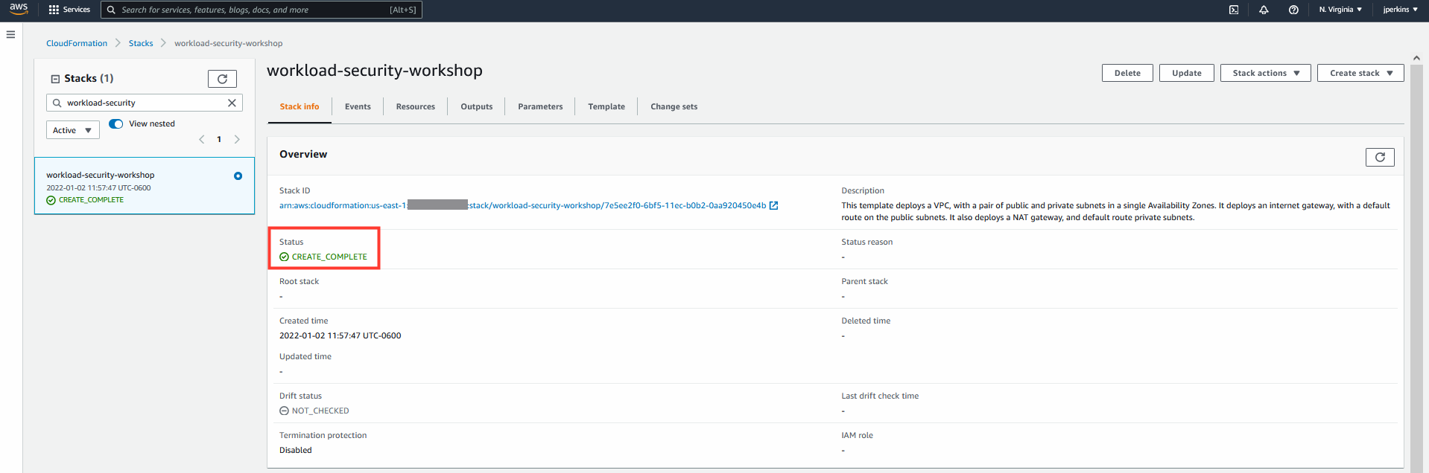
Task: Refresh the Overview panel
Action: pyautogui.click(x=1380, y=157)
